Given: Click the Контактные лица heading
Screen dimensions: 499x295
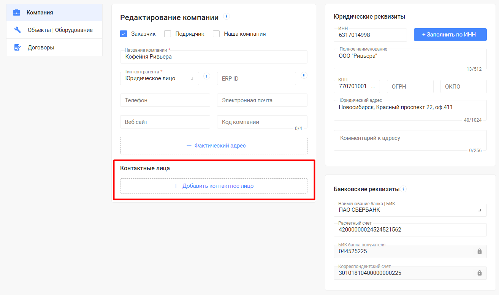Looking at the screenshot, I should pyautogui.click(x=145, y=168).
